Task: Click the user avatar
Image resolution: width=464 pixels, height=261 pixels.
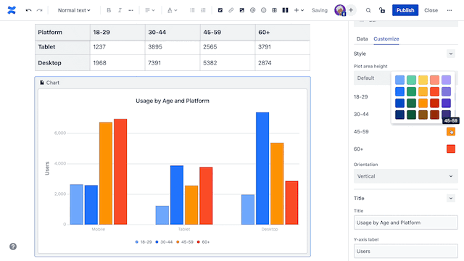Action: click(340, 10)
